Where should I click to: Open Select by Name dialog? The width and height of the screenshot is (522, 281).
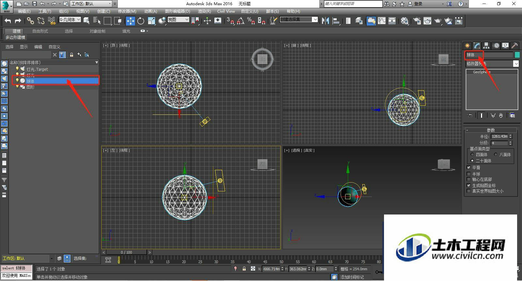97,21
